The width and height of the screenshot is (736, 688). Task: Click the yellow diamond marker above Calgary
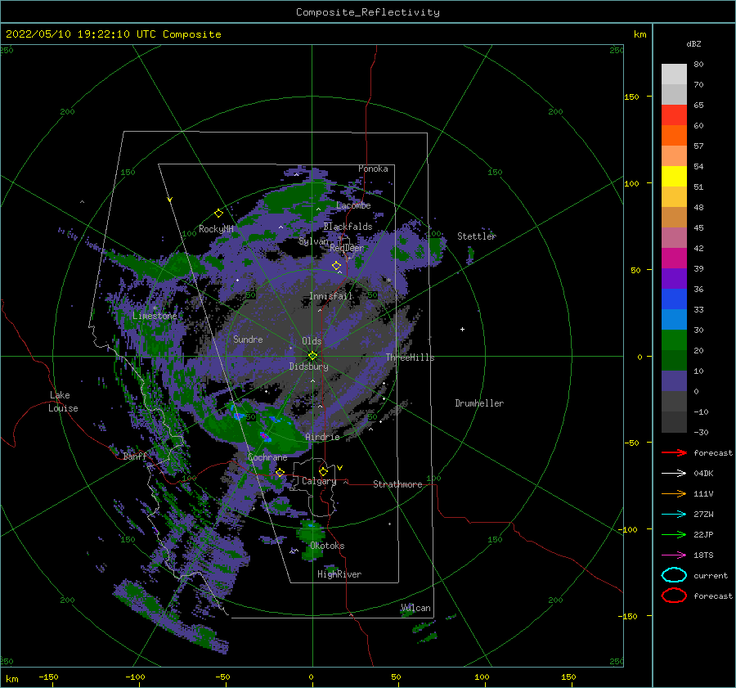[323, 471]
